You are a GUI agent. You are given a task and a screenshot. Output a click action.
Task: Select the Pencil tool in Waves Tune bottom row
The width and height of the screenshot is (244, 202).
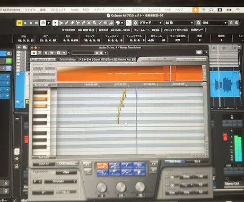coord(115,172)
